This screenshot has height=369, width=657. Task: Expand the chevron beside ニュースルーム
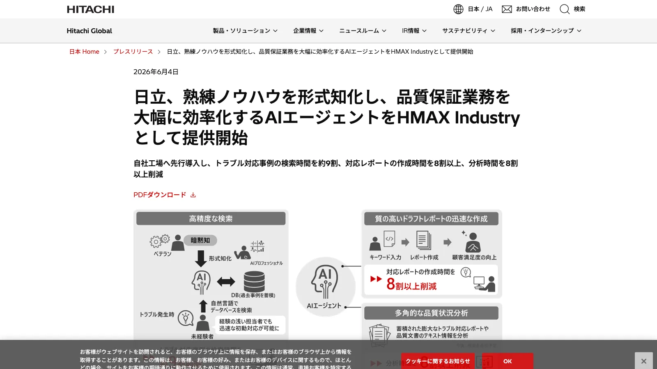click(x=384, y=31)
